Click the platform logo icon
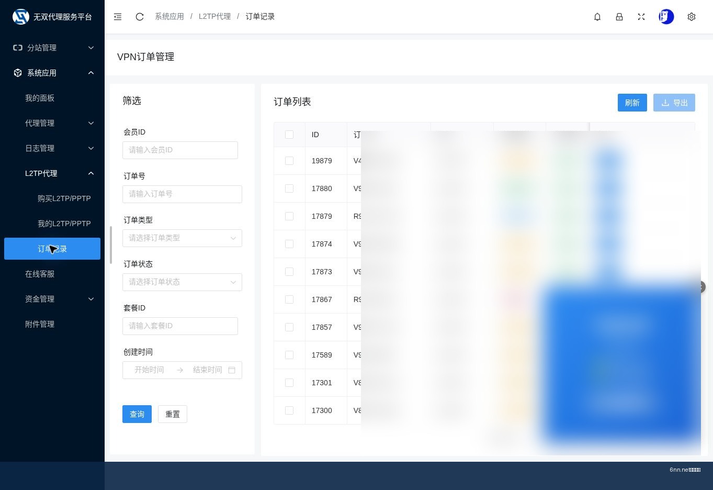This screenshot has width=713, height=490. 21,17
